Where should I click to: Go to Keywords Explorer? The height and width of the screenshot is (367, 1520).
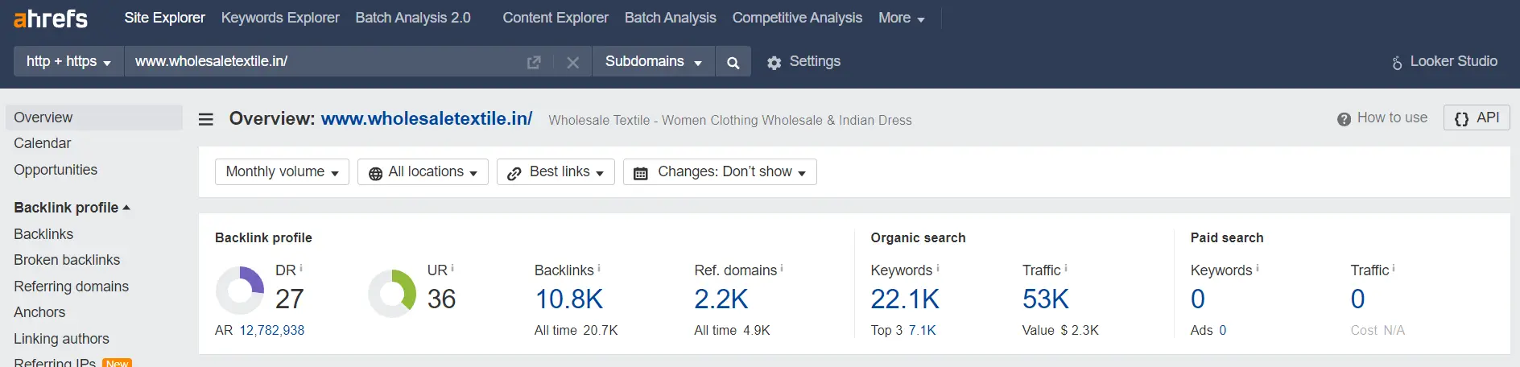click(x=280, y=18)
